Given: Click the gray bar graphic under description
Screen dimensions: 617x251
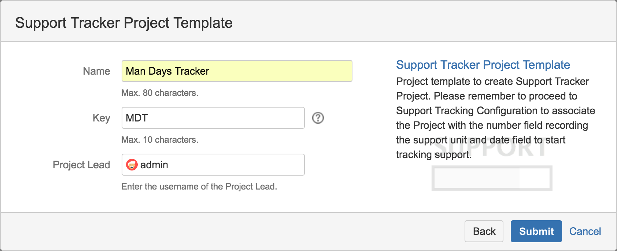Looking at the screenshot, I should click(x=492, y=178).
